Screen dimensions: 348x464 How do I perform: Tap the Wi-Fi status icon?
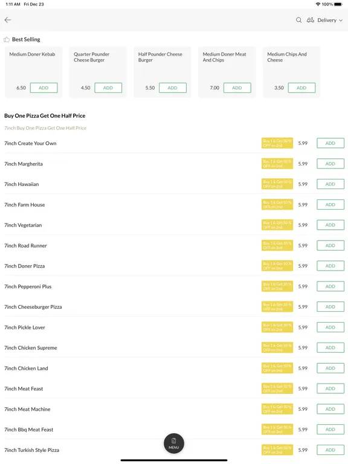pos(318,4)
